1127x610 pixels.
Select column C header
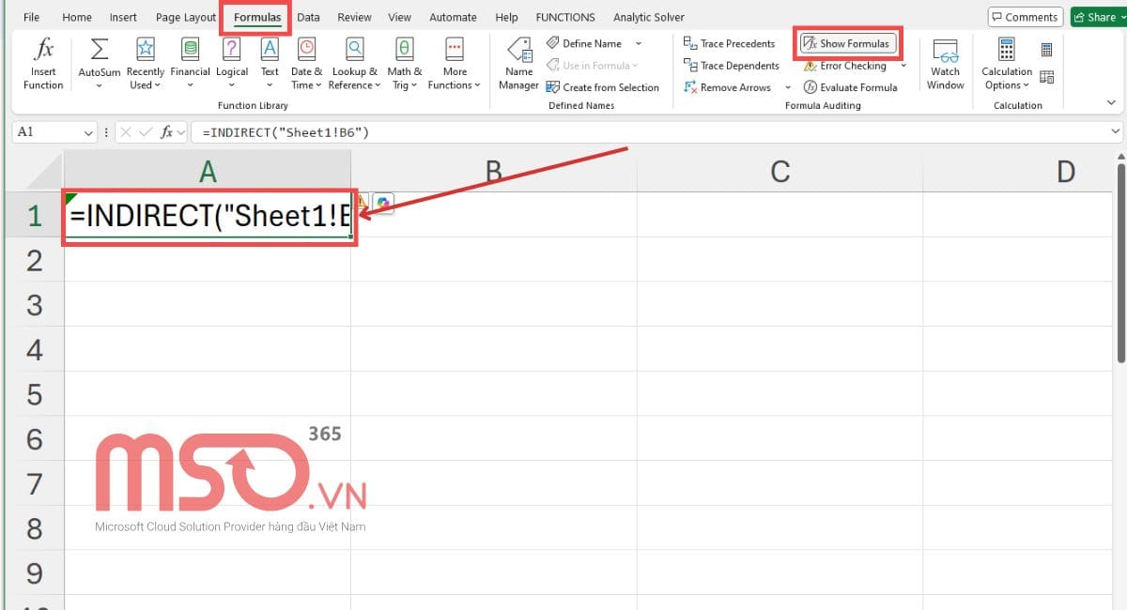pyautogui.click(x=780, y=171)
